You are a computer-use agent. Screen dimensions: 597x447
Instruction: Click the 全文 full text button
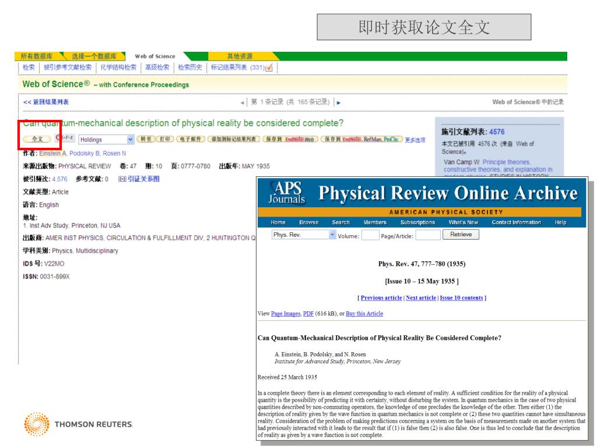point(37,139)
